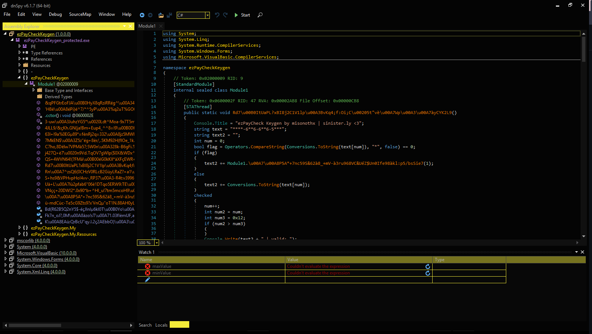Expand the Type References tree node
This screenshot has width=592, height=334.
(x=20, y=53)
